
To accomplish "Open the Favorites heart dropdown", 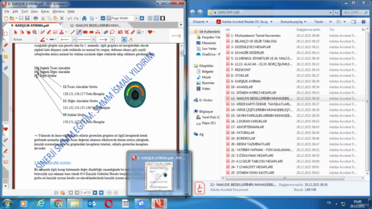I will [153, 32].
